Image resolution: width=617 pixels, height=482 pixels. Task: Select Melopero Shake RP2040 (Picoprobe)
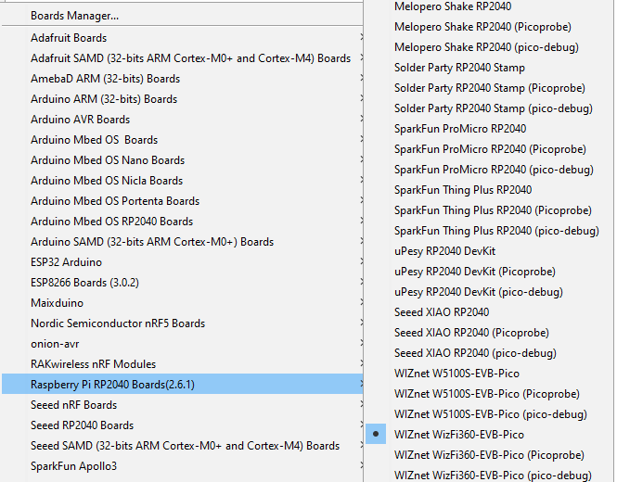(489, 27)
